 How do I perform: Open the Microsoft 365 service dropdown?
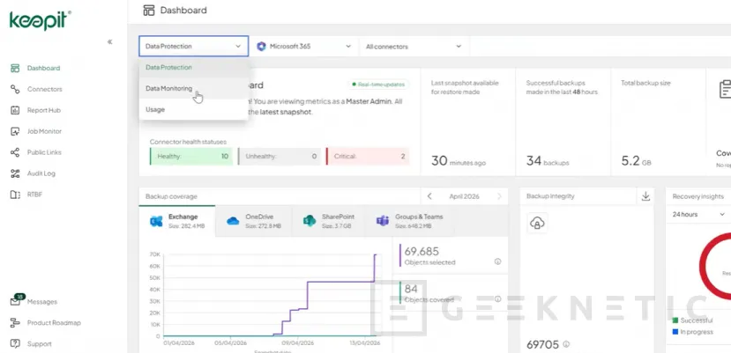303,47
